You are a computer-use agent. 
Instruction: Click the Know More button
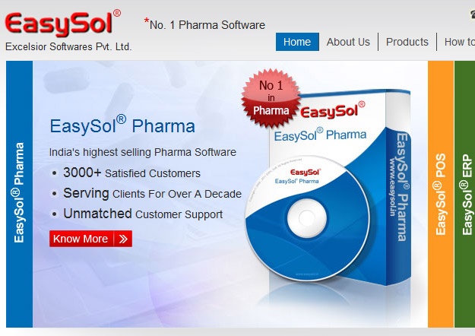pyautogui.click(x=90, y=239)
